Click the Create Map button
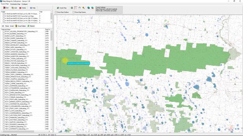The width and height of the screenshot is (243, 136). tap(62, 8)
